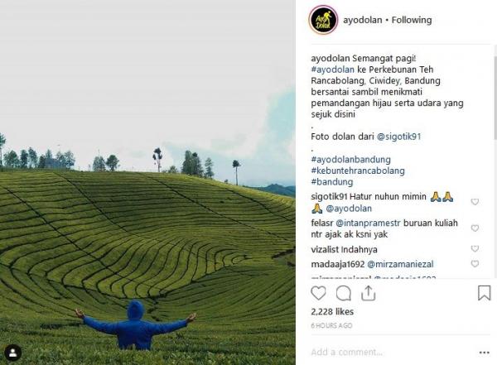Like the post with the heart icon

click(x=318, y=293)
